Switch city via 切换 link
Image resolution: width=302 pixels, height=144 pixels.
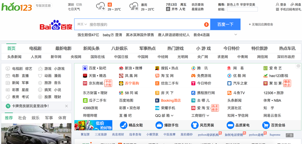[x=79, y=5]
